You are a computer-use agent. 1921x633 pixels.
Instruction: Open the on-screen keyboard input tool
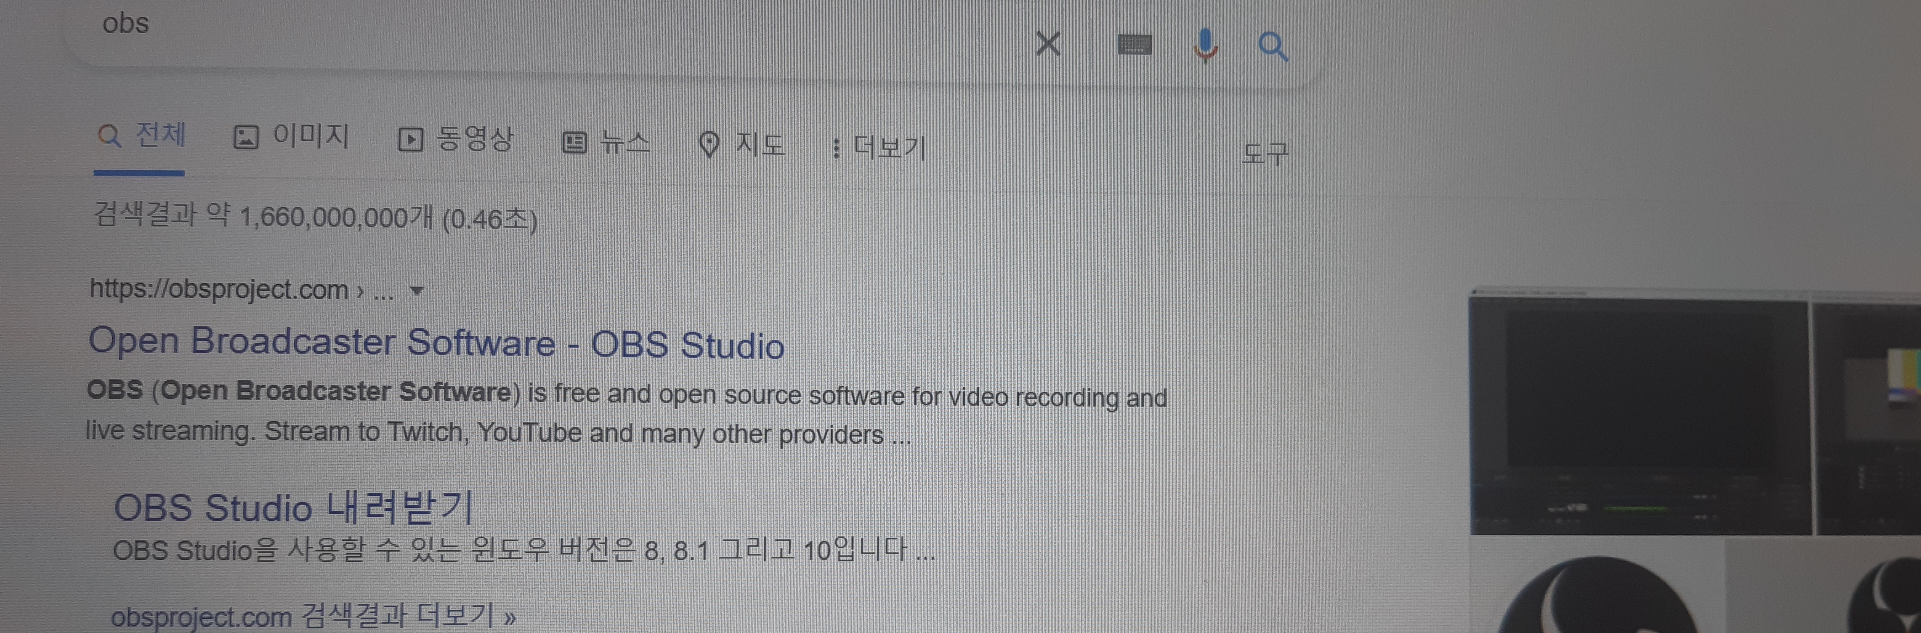click(x=1134, y=45)
